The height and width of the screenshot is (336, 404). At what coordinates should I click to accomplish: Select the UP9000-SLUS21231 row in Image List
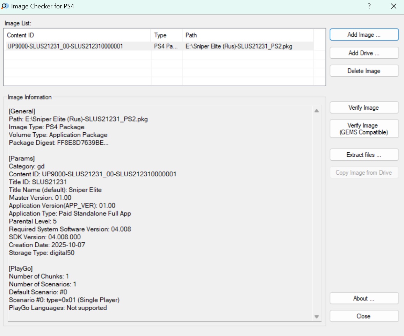click(65, 46)
